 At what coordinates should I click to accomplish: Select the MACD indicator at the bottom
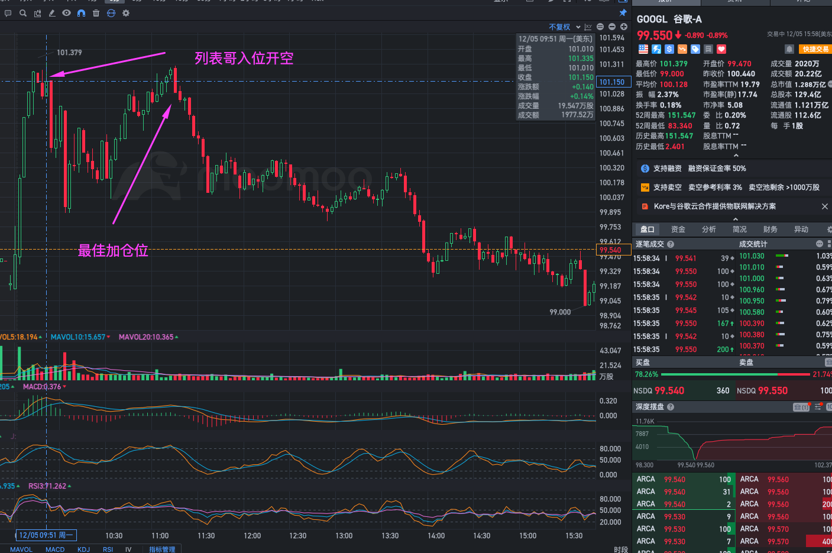point(55,549)
